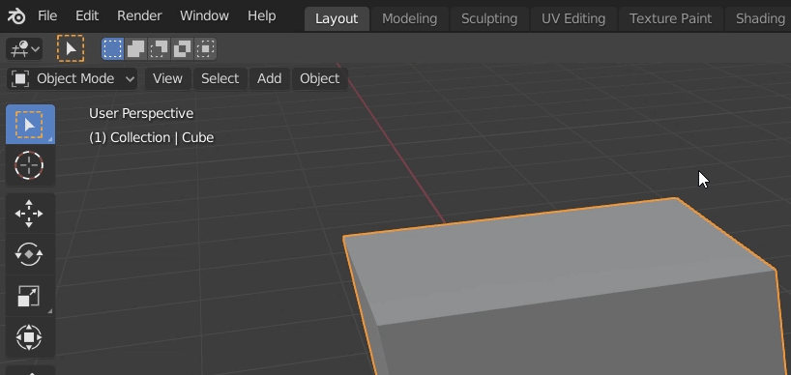Set selection mode to subtract selection
Screen dimensions: 791x375
159,49
